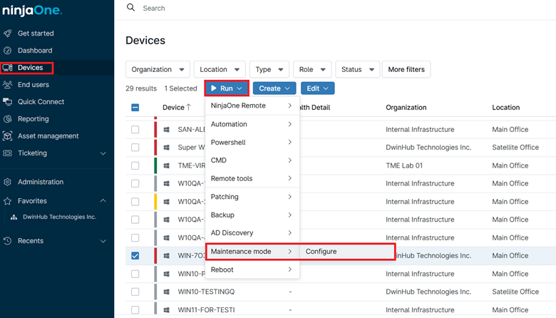Check the TME-VIR device checkbox
Screen dimensions: 556x318
click(135, 165)
